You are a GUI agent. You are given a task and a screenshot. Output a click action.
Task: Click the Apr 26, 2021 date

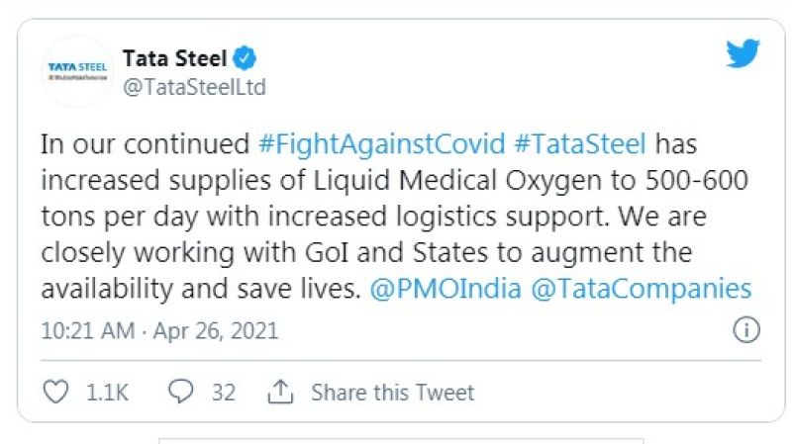[x=216, y=330]
